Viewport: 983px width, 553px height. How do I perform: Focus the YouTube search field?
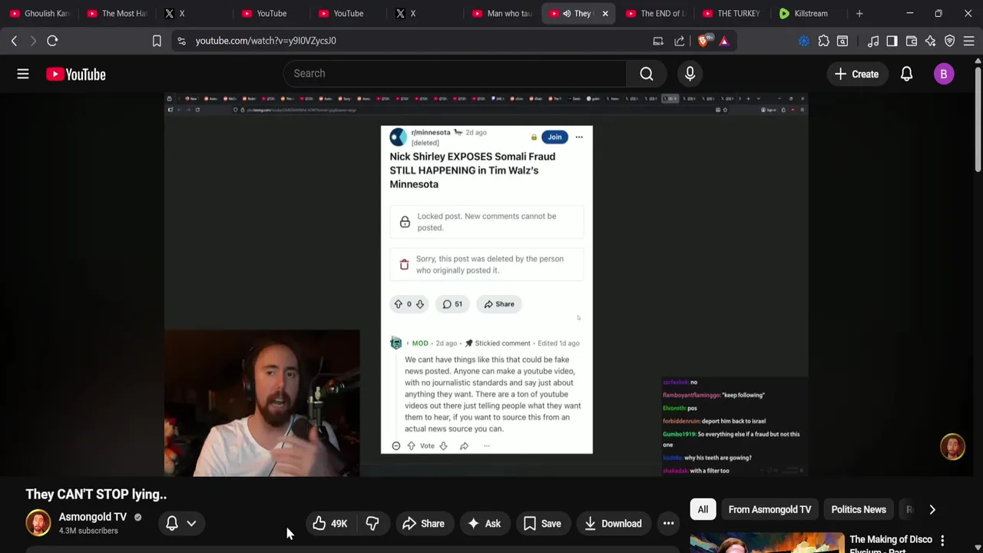click(455, 74)
